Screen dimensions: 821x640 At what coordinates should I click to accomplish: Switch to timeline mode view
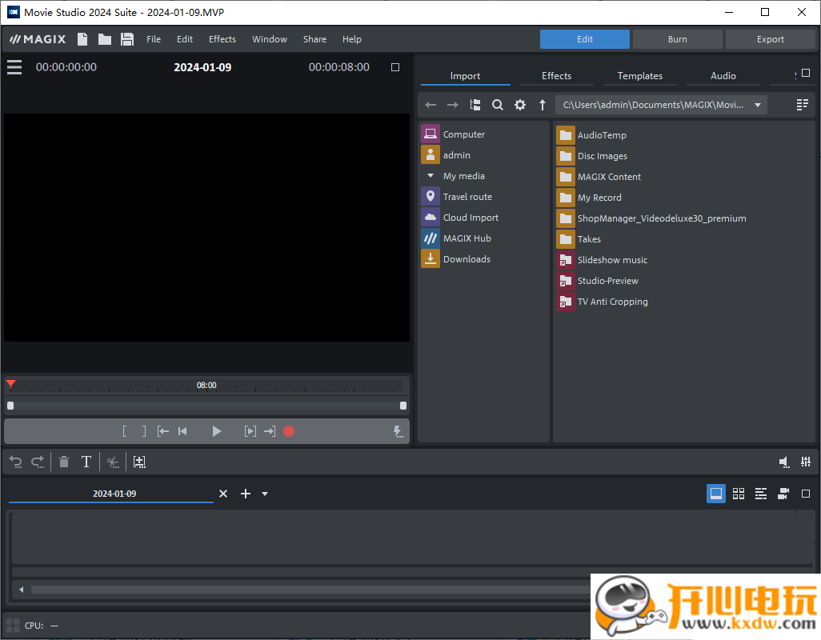[761, 494]
